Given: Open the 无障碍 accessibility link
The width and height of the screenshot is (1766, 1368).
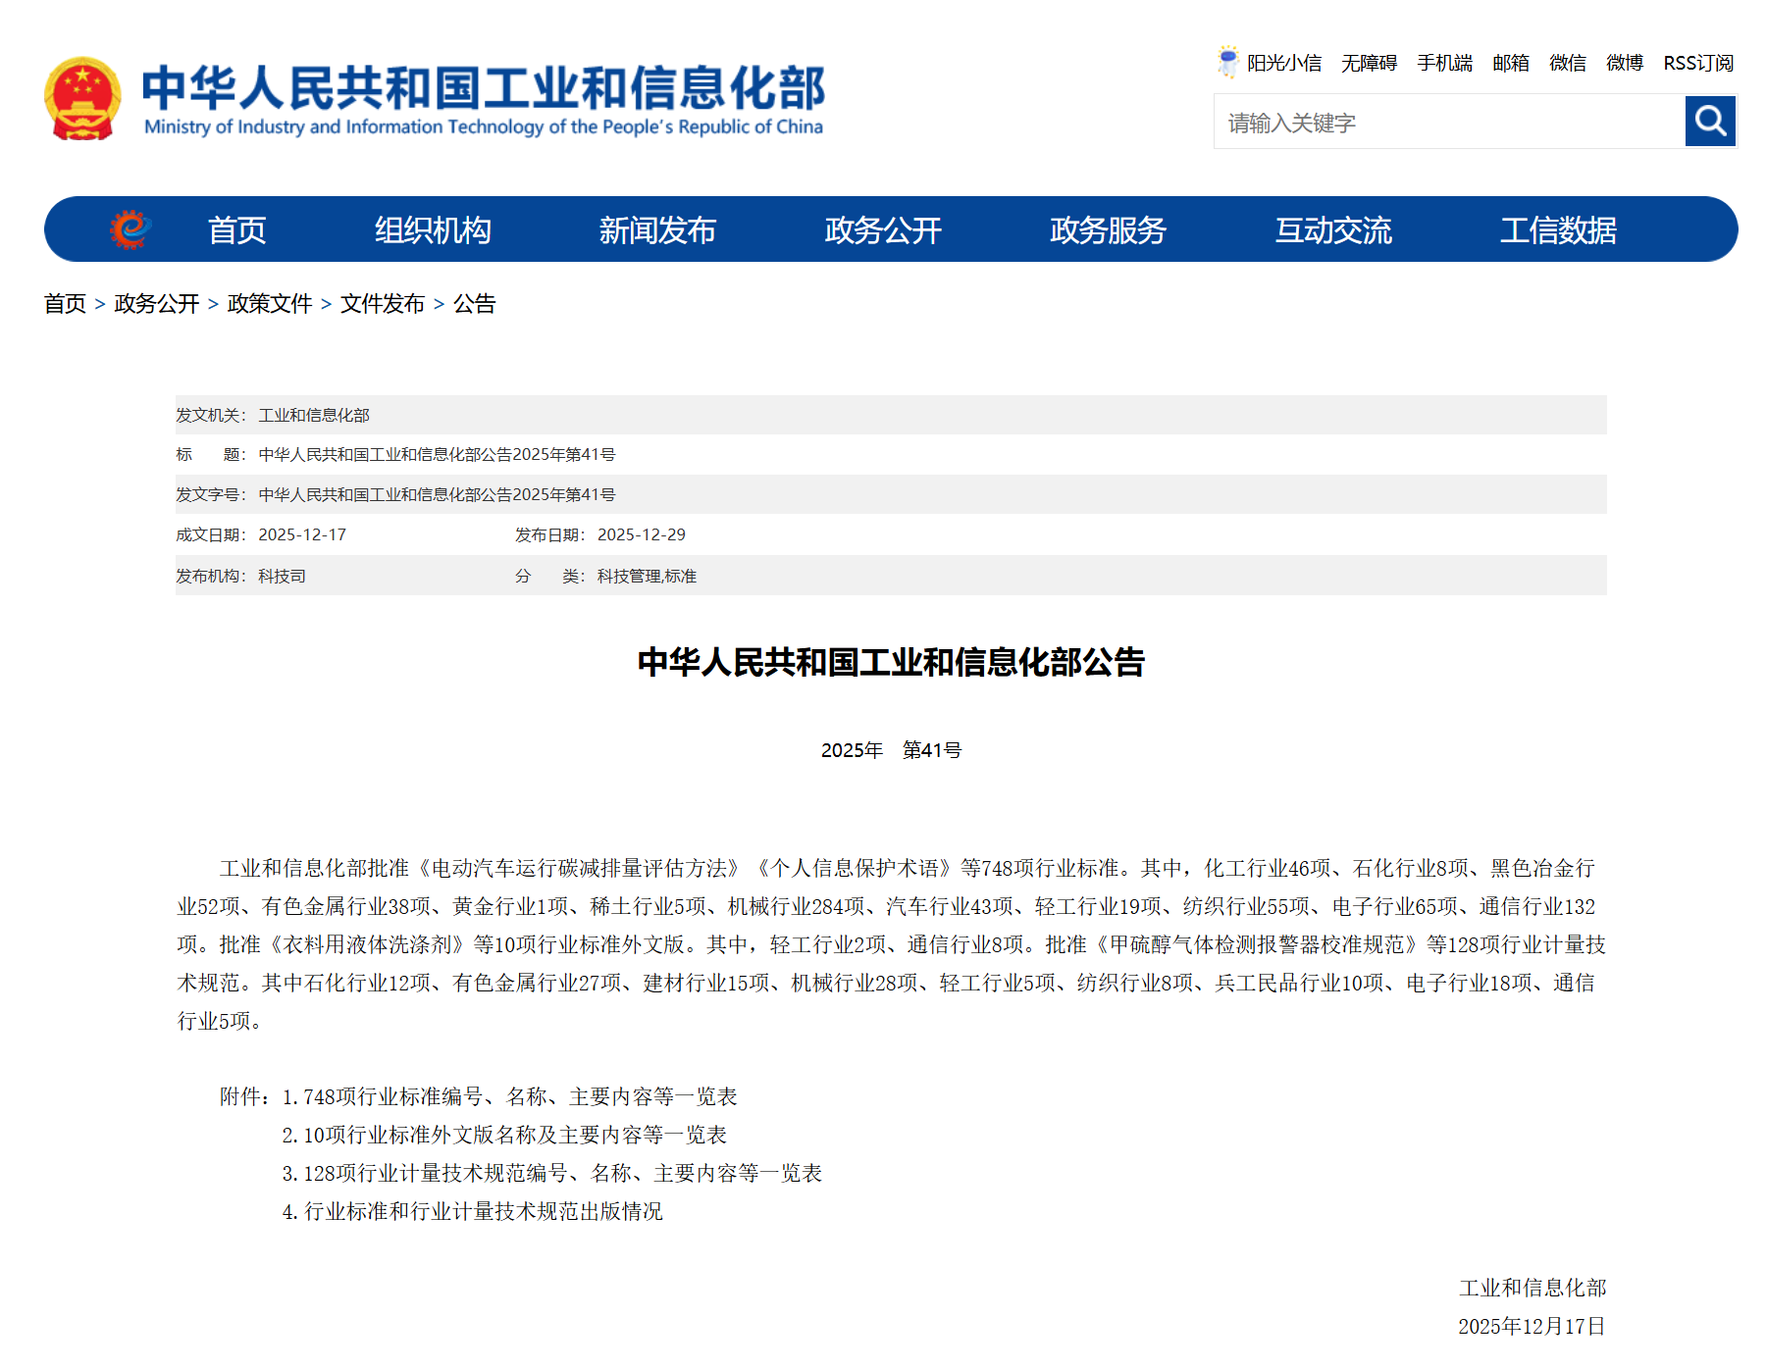Looking at the screenshot, I should tap(1369, 64).
